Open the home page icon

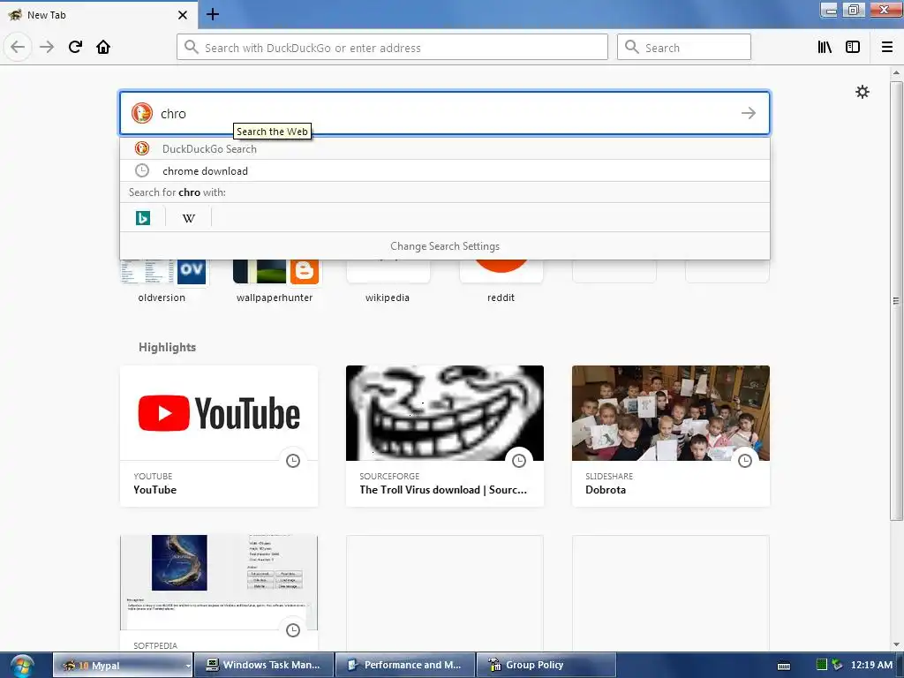pos(103,47)
